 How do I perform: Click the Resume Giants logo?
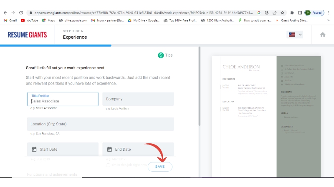(x=27, y=35)
